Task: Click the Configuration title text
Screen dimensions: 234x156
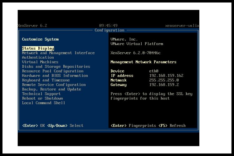Action: click(x=110, y=30)
